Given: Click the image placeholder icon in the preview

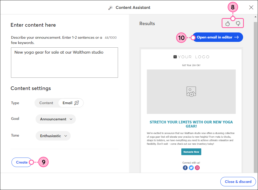Looking at the screenshot, I should pos(191,91).
